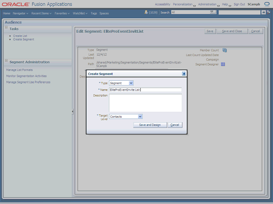
Task: Click the notification count (1029)
Action: 153,12
